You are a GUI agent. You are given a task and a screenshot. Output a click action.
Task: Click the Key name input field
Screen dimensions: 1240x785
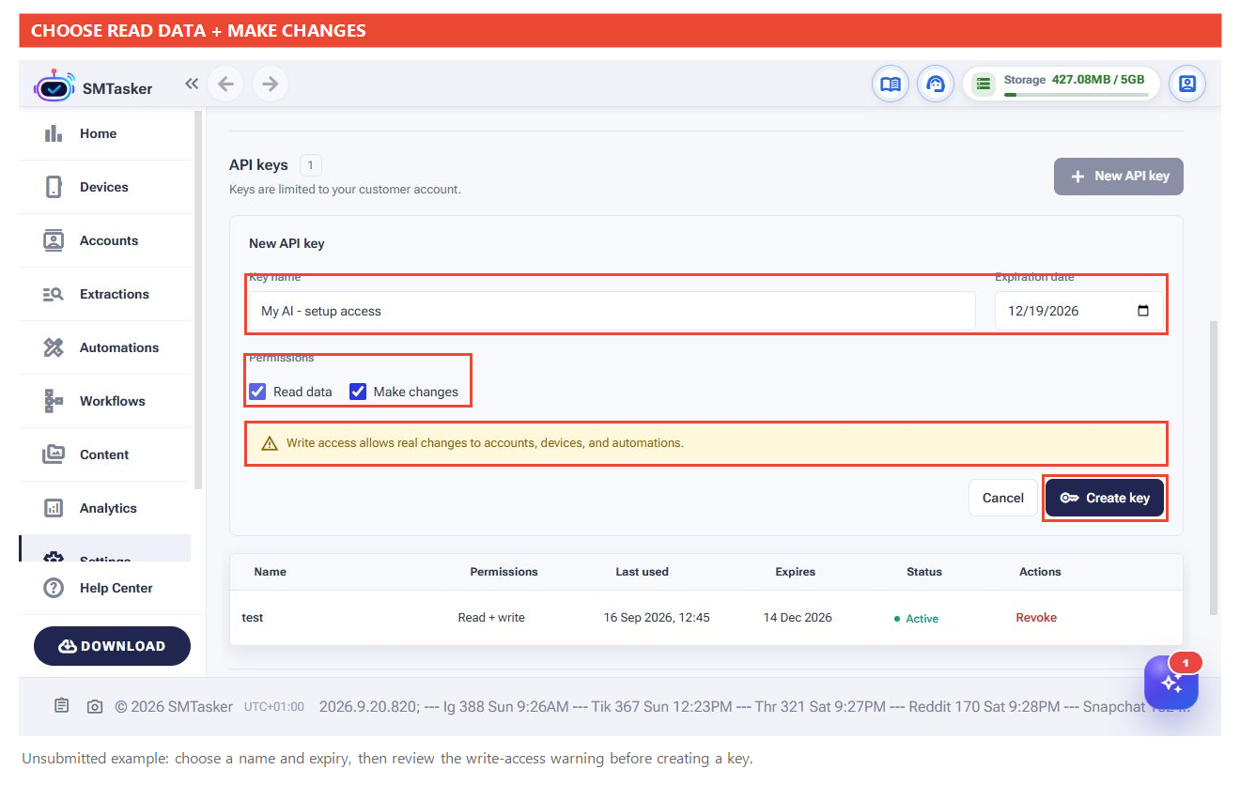tap(612, 311)
